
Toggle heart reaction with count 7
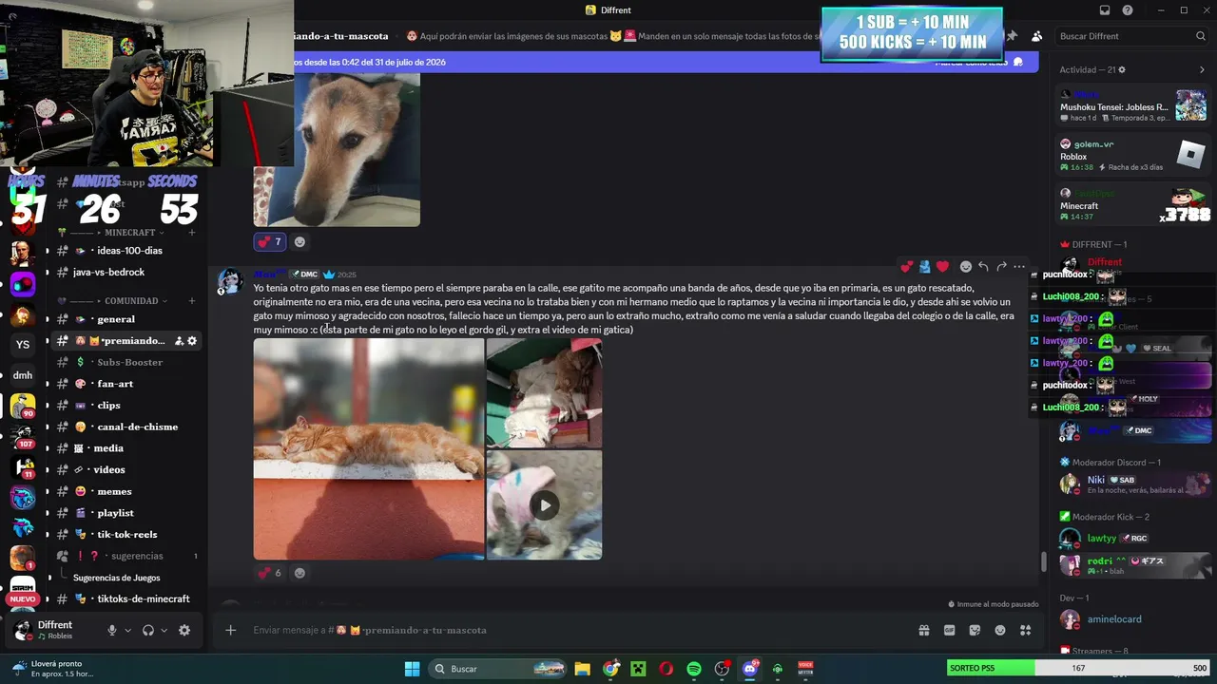point(270,241)
